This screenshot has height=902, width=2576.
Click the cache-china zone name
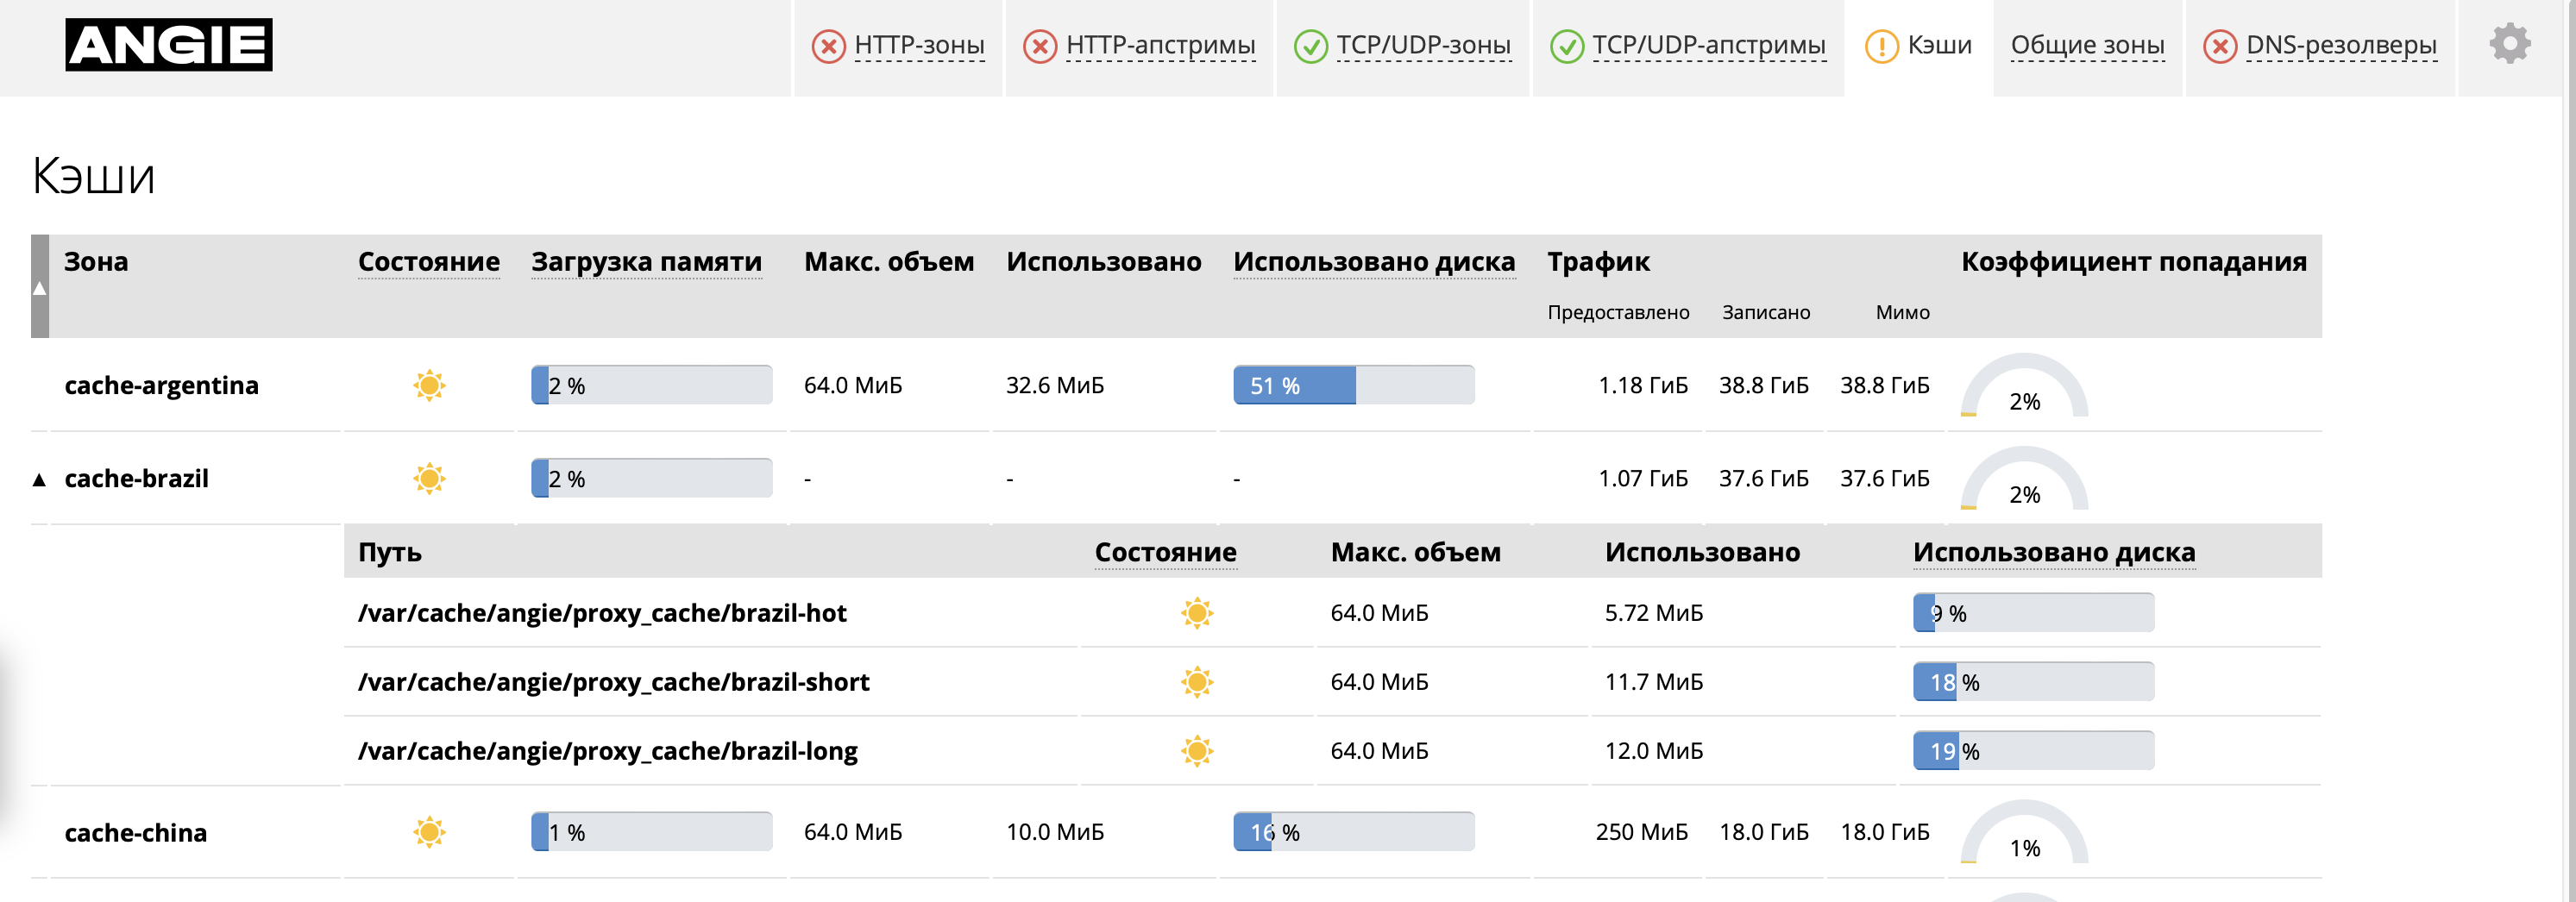coord(136,832)
